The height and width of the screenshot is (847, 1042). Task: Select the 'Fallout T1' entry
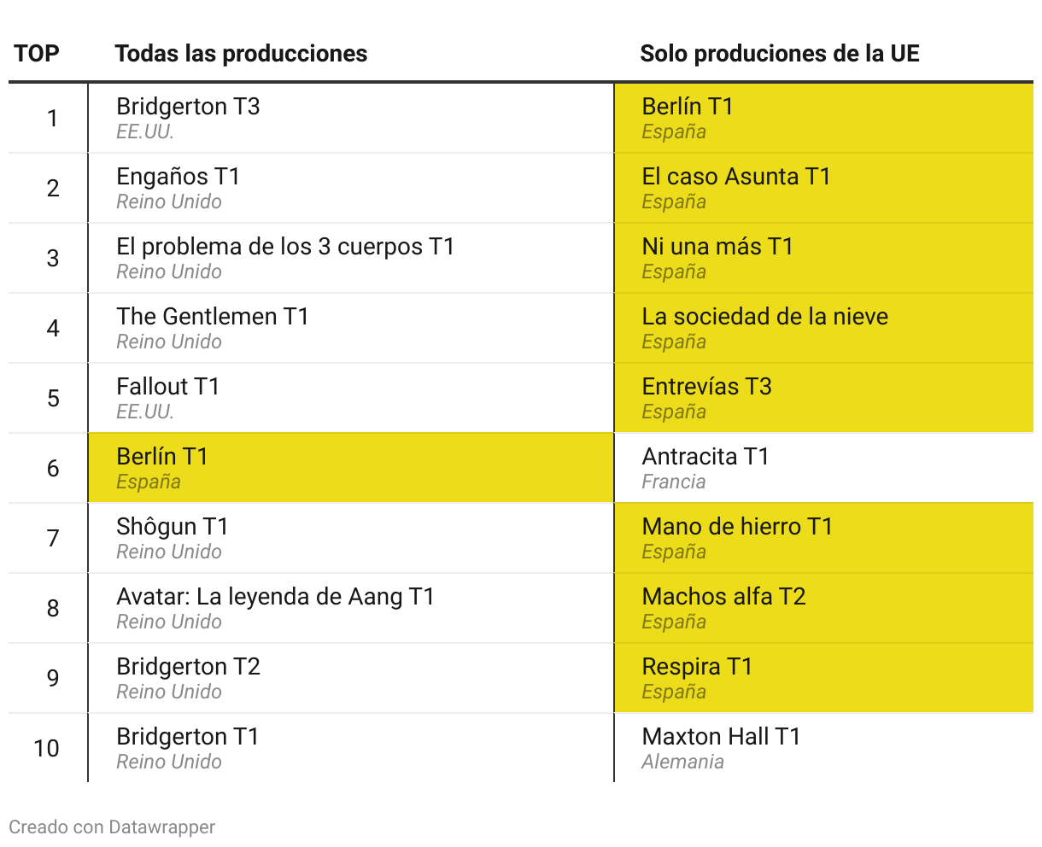click(168, 387)
